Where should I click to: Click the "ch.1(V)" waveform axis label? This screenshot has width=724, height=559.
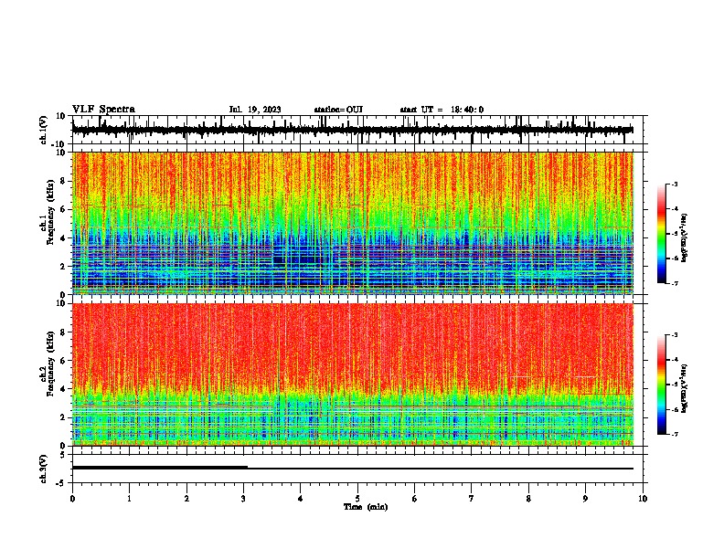click(44, 130)
